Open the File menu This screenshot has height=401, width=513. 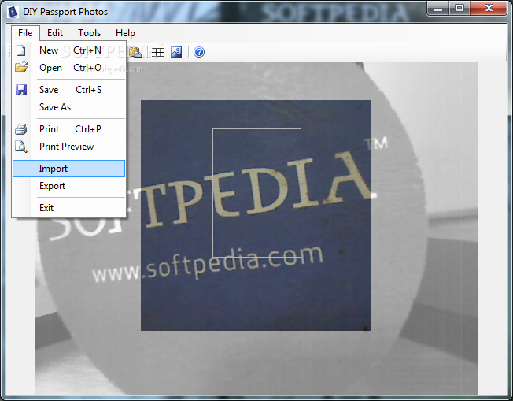25,33
